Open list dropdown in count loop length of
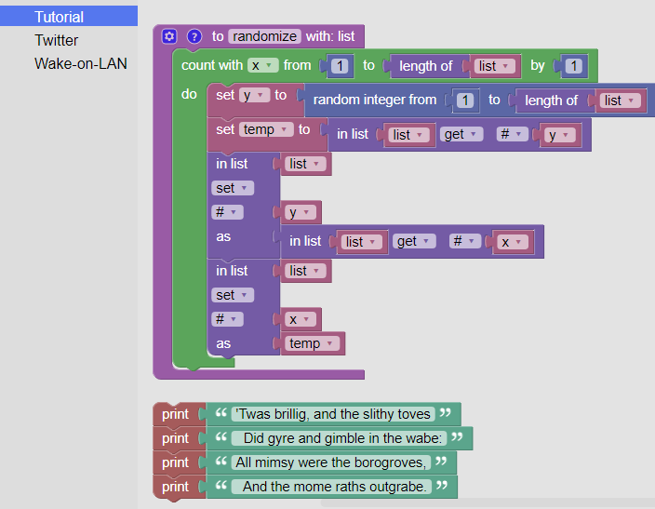 point(493,66)
